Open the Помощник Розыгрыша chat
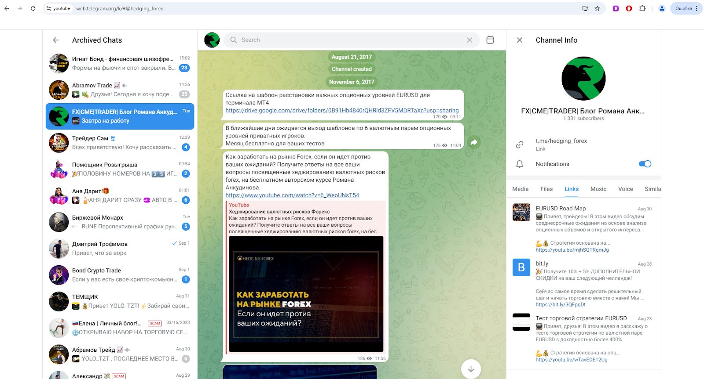704x379 pixels. coord(120,169)
